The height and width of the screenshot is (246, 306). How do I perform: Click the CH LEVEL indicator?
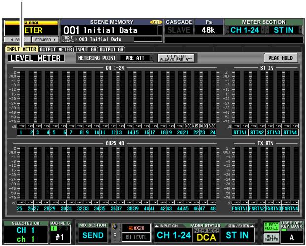(x=136, y=237)
